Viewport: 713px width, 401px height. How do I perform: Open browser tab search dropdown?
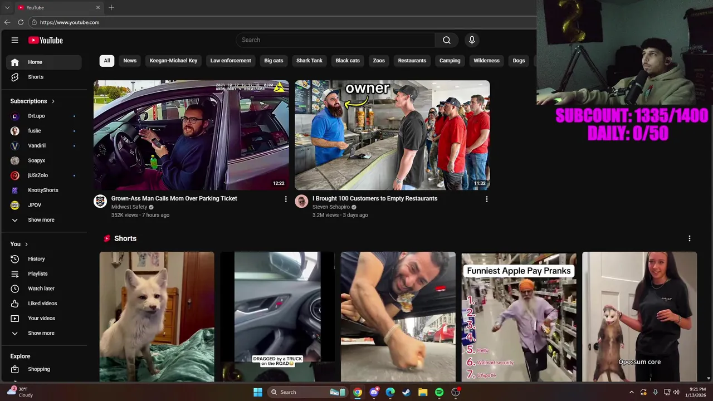click(7, 7)
